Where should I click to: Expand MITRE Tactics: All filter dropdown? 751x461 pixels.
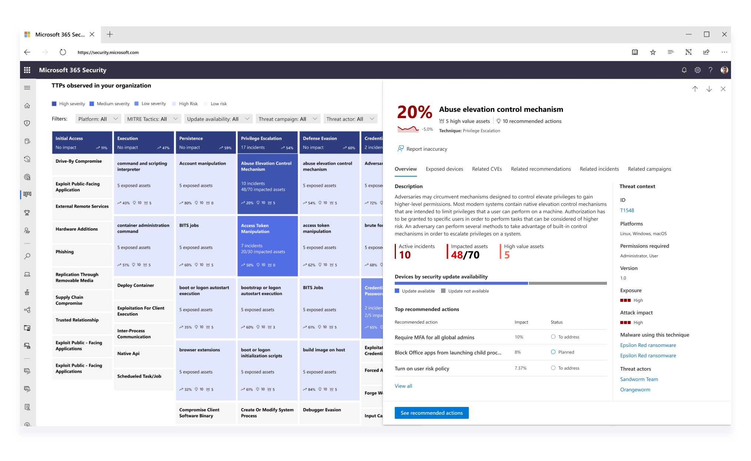152,119
